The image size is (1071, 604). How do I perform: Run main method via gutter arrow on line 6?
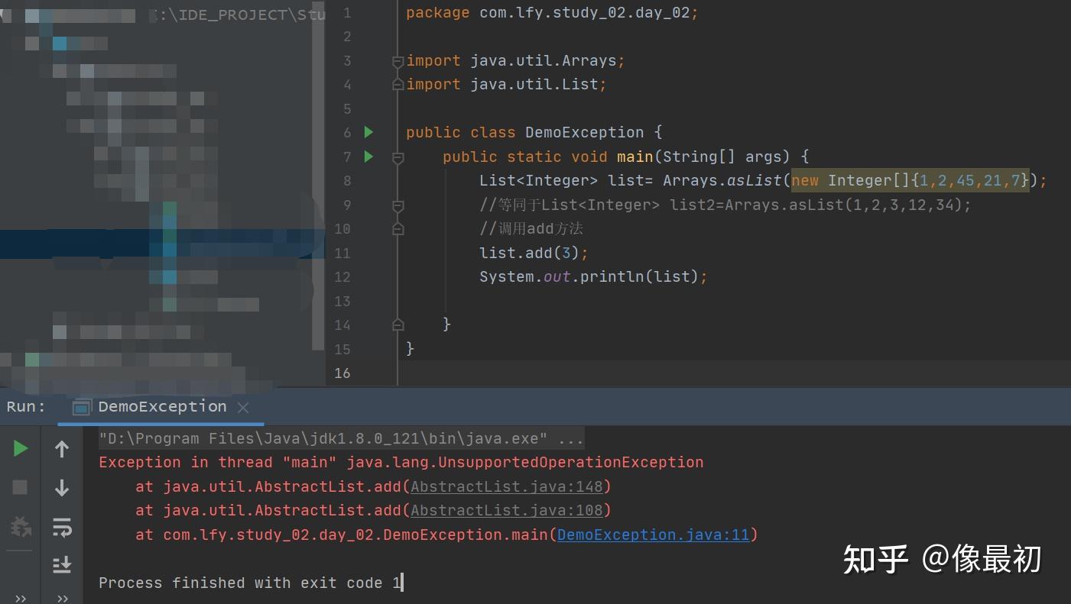(368, 132)
